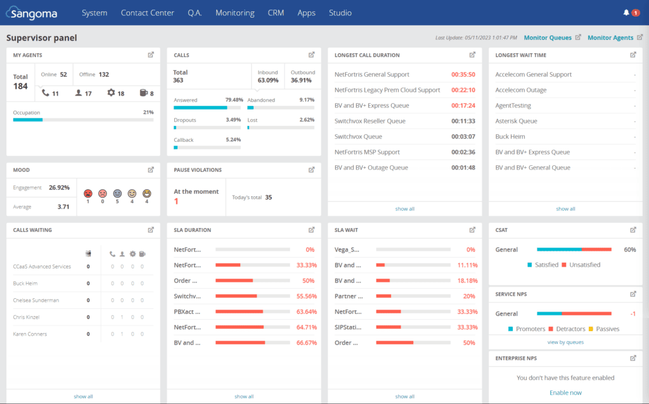Click the Answered calls progress bar

(x=207, y=108)
